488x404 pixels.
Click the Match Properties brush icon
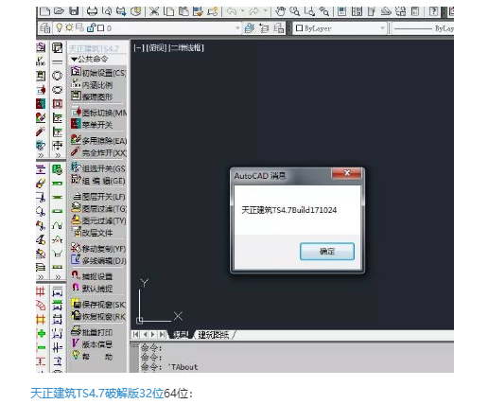(198, 11)
